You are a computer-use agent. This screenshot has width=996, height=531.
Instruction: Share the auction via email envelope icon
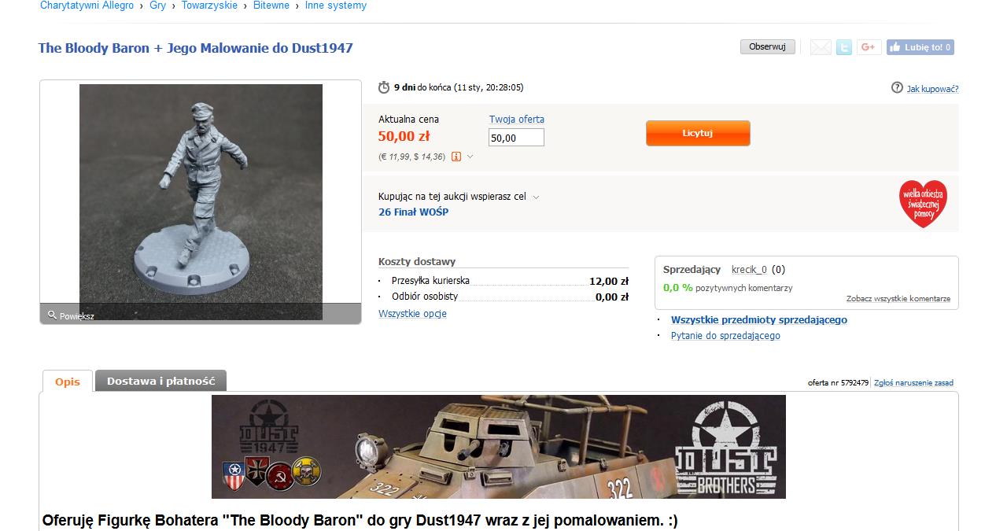(821, 47)
